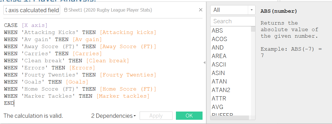Image resolution: width=332 pixels, height=124 pixels.
Task: Click the Apply button
Action: click(x=156, y=116)
